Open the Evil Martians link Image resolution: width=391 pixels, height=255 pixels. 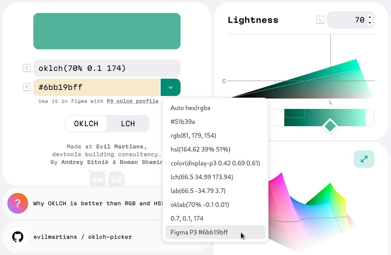tap(120, 147)
